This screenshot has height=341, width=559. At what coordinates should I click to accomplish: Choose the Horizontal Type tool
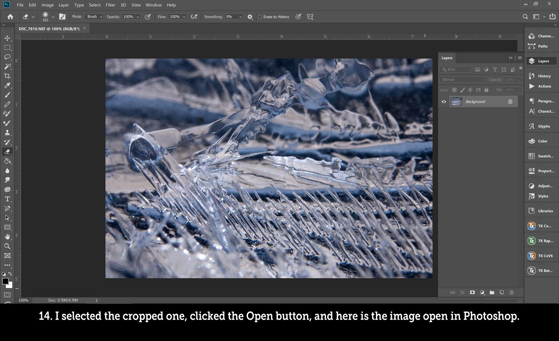pos(8,199)
